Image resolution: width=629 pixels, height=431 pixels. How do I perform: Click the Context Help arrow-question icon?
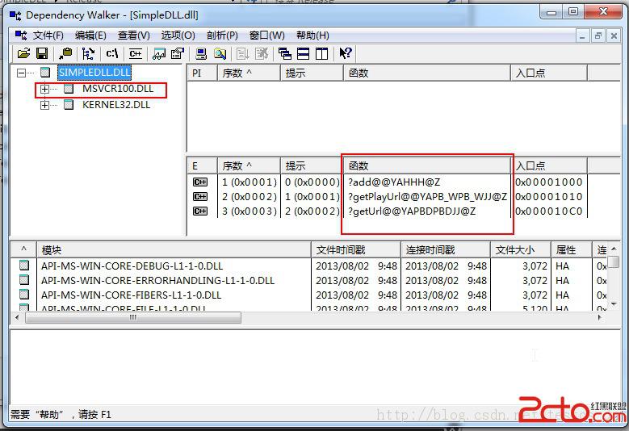pyautogui.click(x=346, y=53)
